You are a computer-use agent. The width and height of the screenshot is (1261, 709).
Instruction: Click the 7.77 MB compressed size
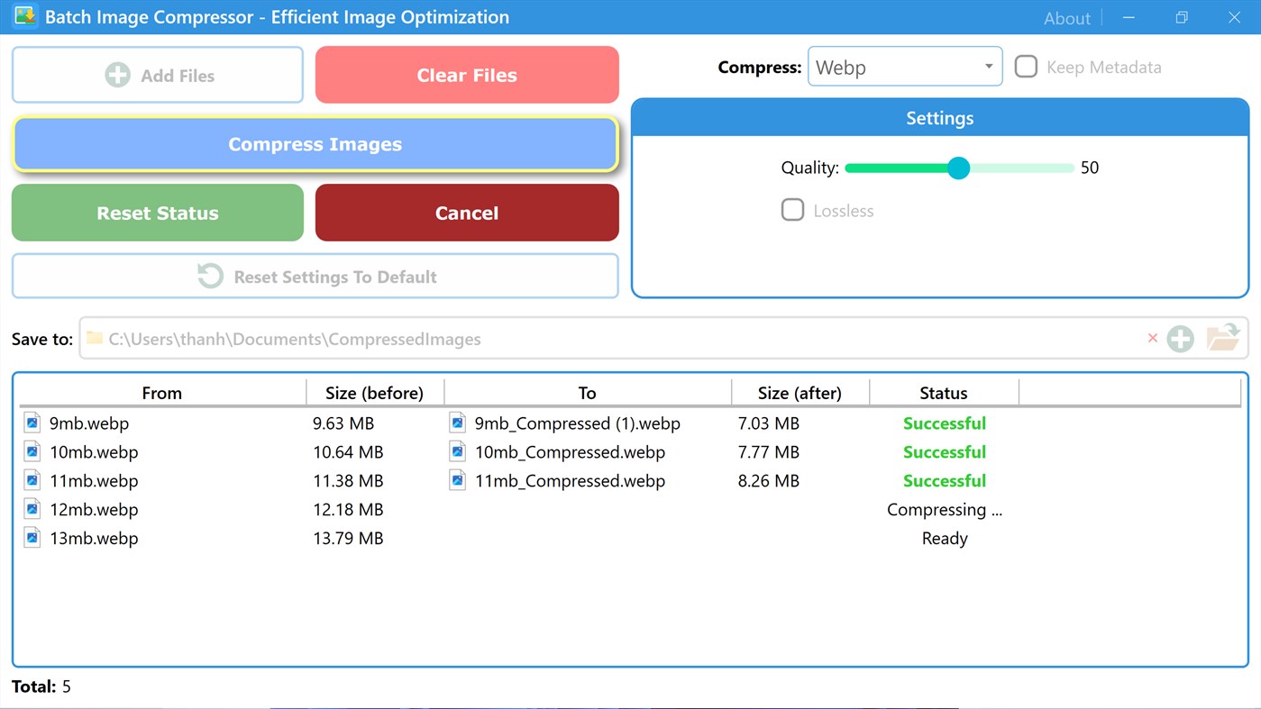click(769, 452)
